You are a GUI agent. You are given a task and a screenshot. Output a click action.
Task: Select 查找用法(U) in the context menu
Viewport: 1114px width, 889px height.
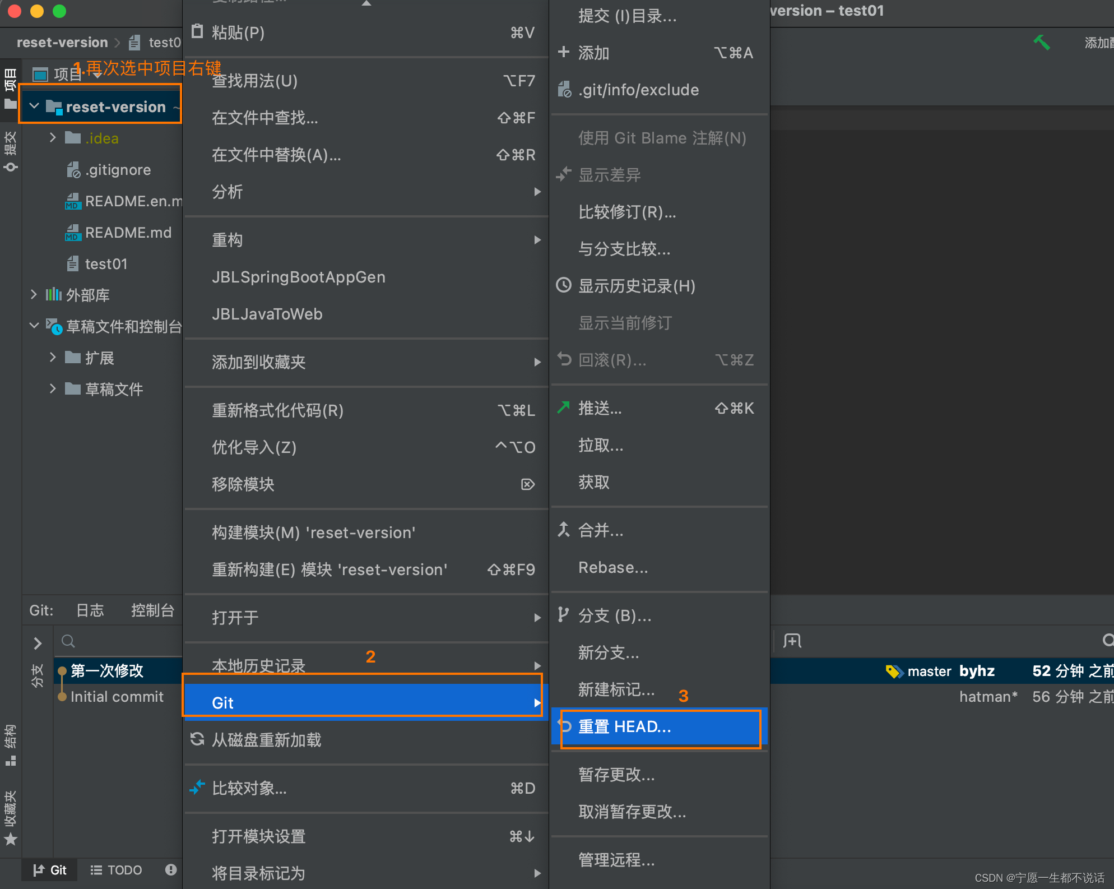365,81
